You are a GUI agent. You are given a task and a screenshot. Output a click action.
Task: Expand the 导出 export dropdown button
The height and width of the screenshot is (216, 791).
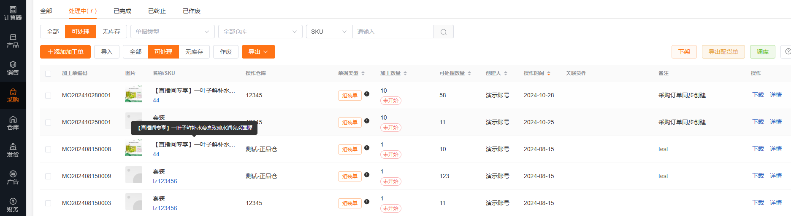point(258,52)
